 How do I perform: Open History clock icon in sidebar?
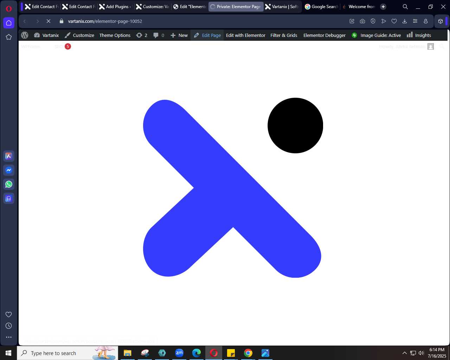(x=9, y=326)
